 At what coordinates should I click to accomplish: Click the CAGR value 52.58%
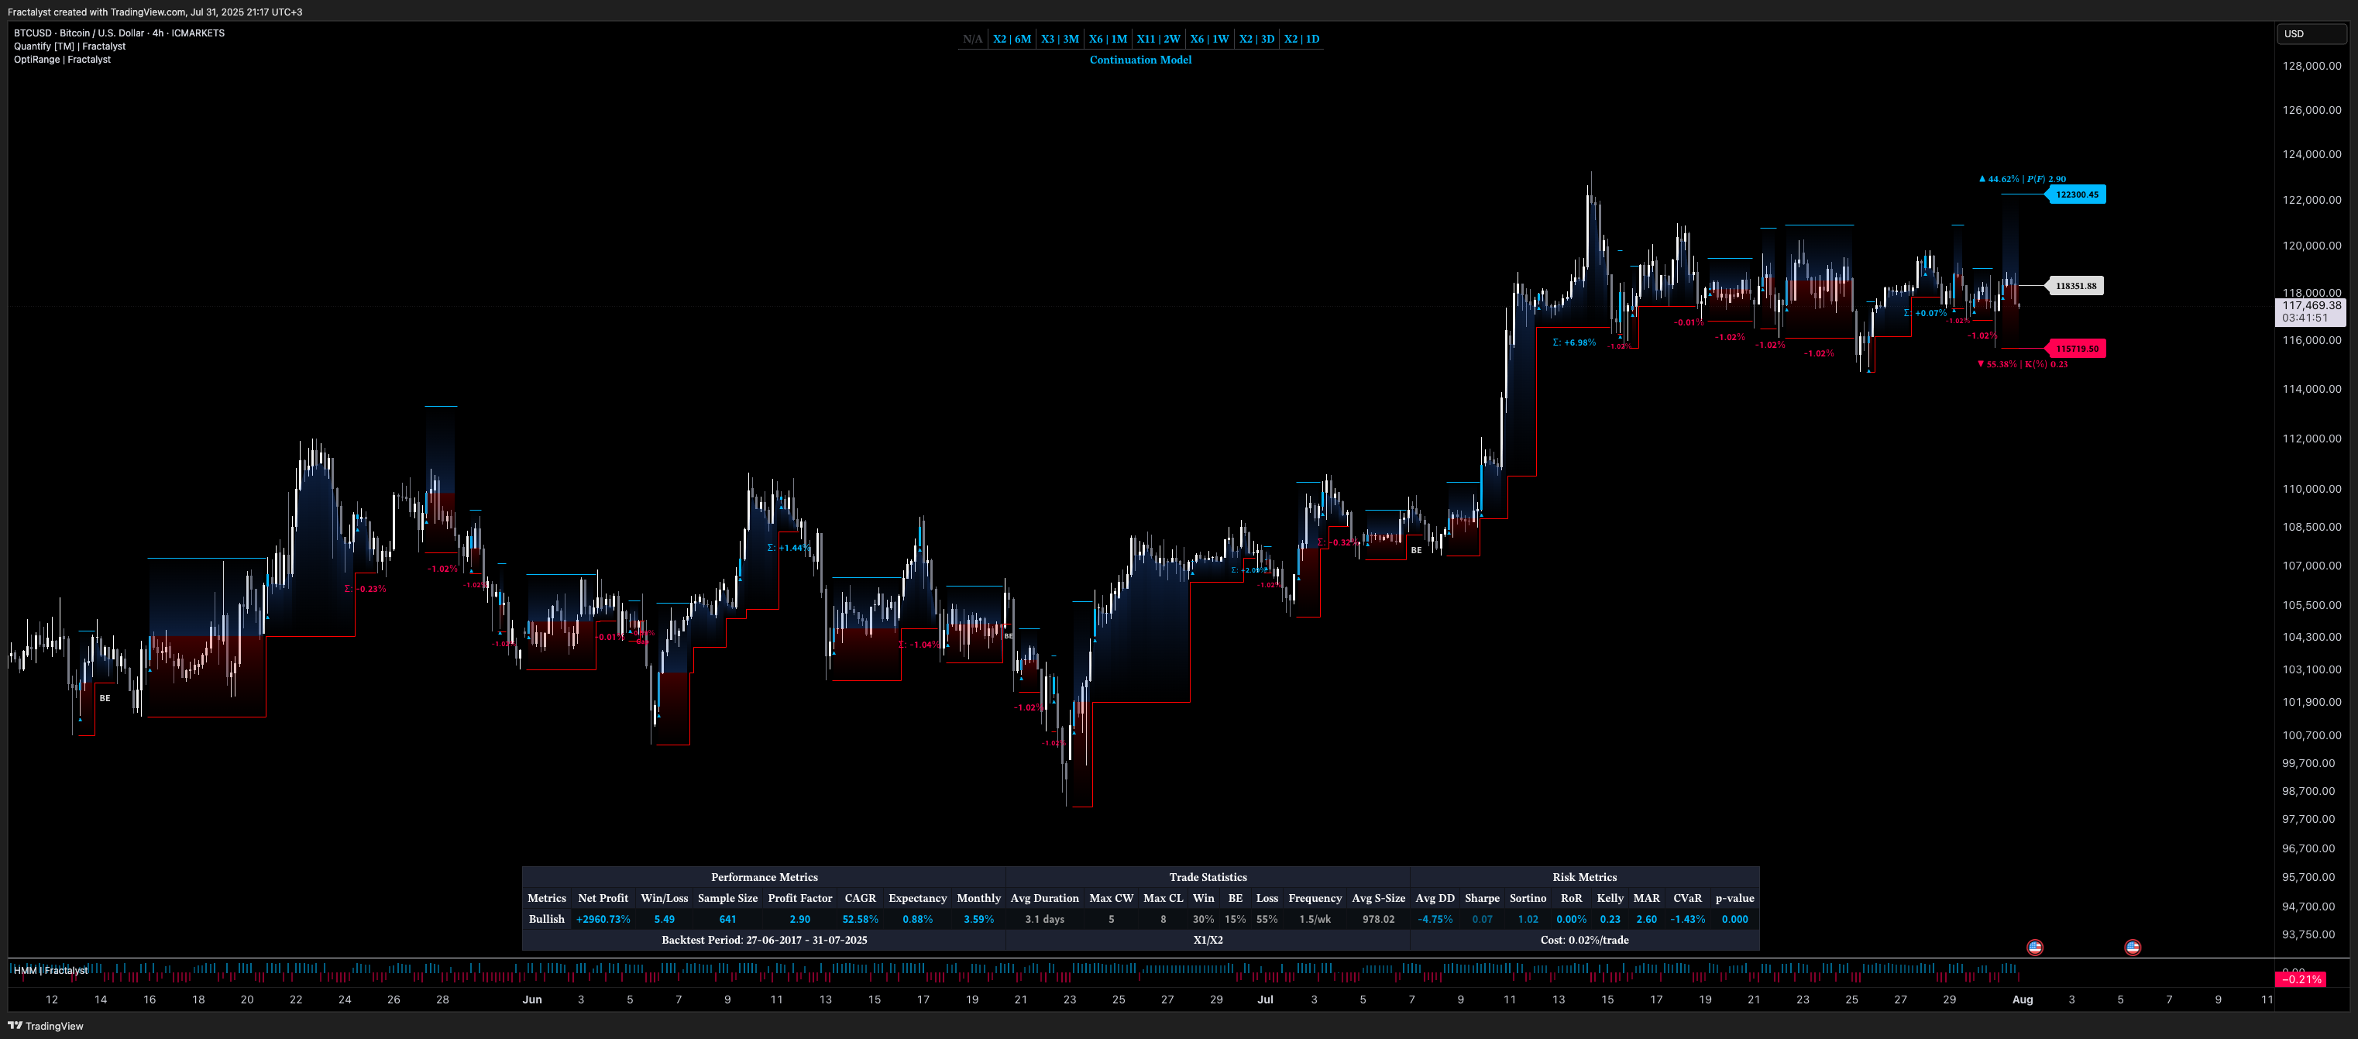tap(861, 919)
